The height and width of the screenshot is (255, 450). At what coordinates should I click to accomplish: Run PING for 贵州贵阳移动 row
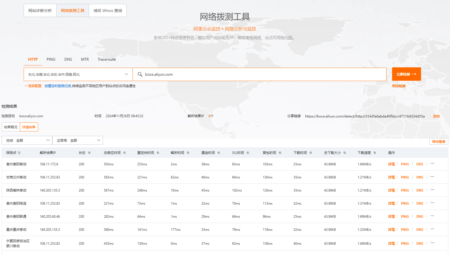point(405,164)
